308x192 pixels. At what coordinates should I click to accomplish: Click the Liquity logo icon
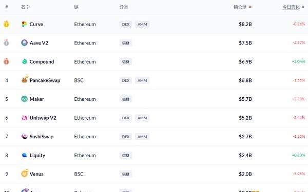tap(24, 155)
